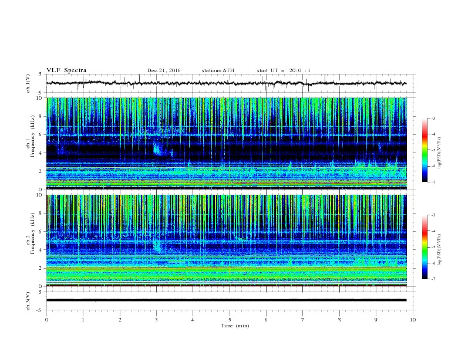Click the "-3" tick on the ch.1 colorbar
Screen dimensions: 465x359
pyautogui.click(x=433, y=118)
